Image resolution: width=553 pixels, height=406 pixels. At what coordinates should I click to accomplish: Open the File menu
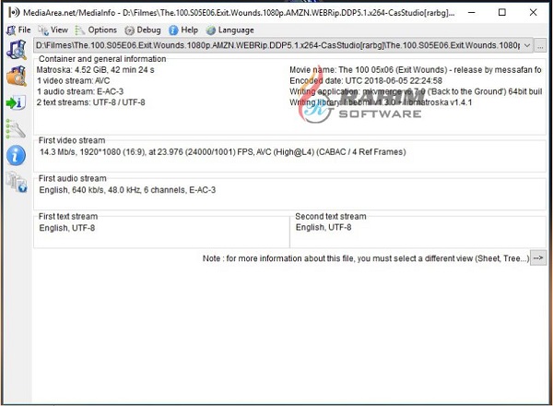coord(18,30)
